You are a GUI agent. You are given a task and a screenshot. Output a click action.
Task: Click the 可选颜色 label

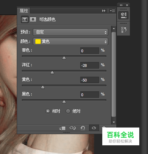pyautogui.click(x=47, y=20)
